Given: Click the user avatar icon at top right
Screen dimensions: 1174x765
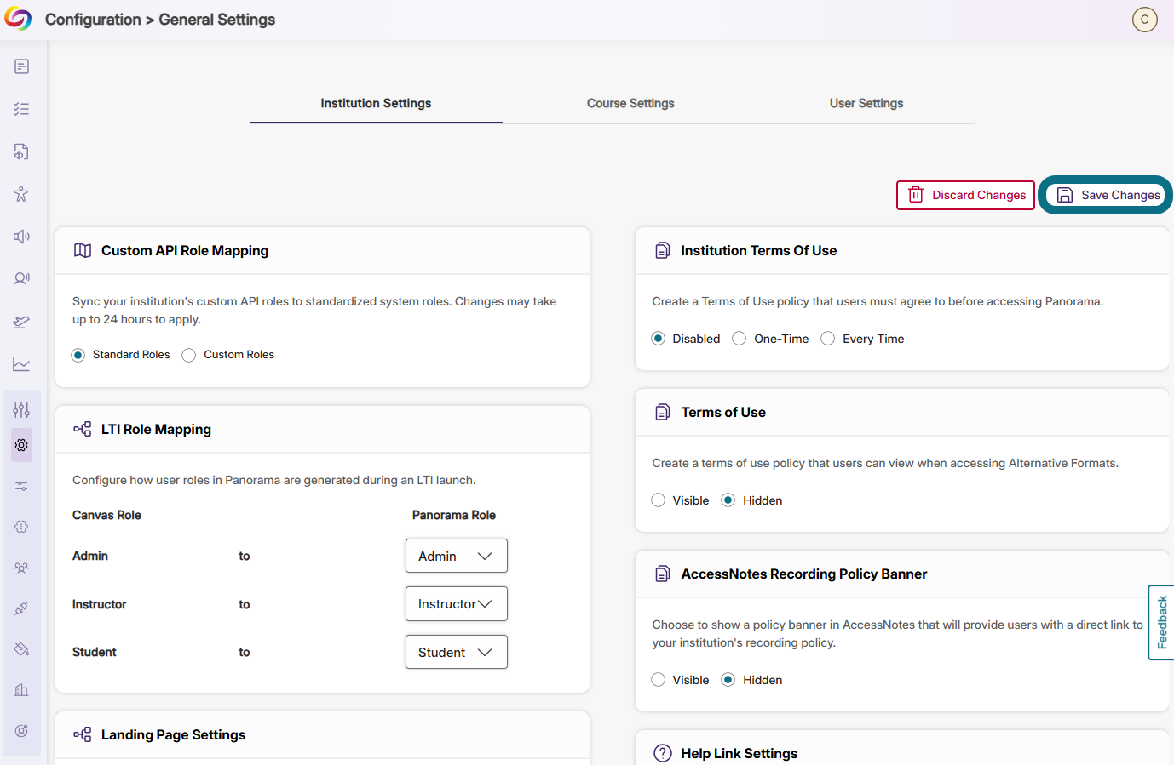Looking at the screenshot, I should point(1144,20).
